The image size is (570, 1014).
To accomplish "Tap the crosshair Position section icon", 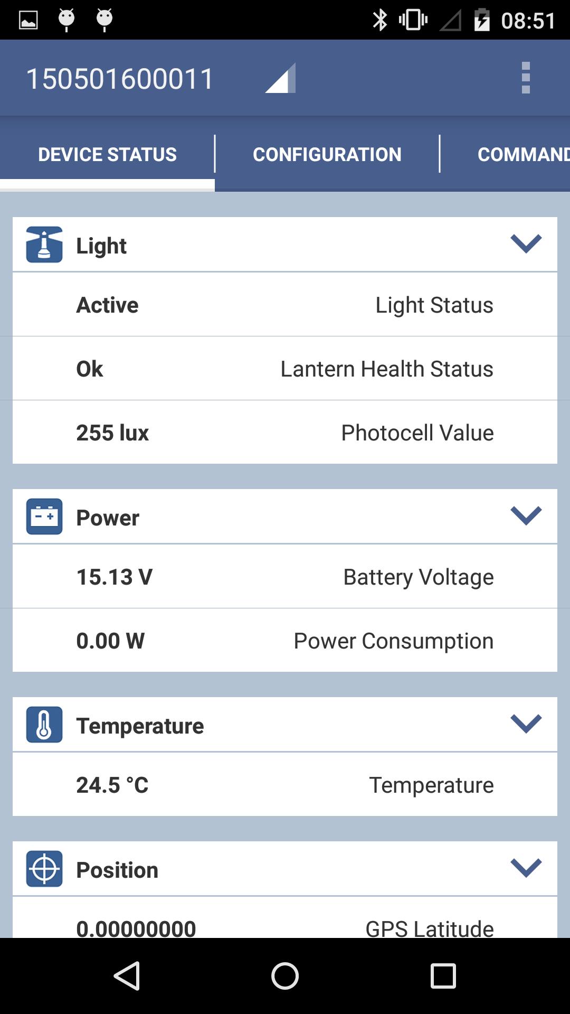I will [x=44, y=869].
